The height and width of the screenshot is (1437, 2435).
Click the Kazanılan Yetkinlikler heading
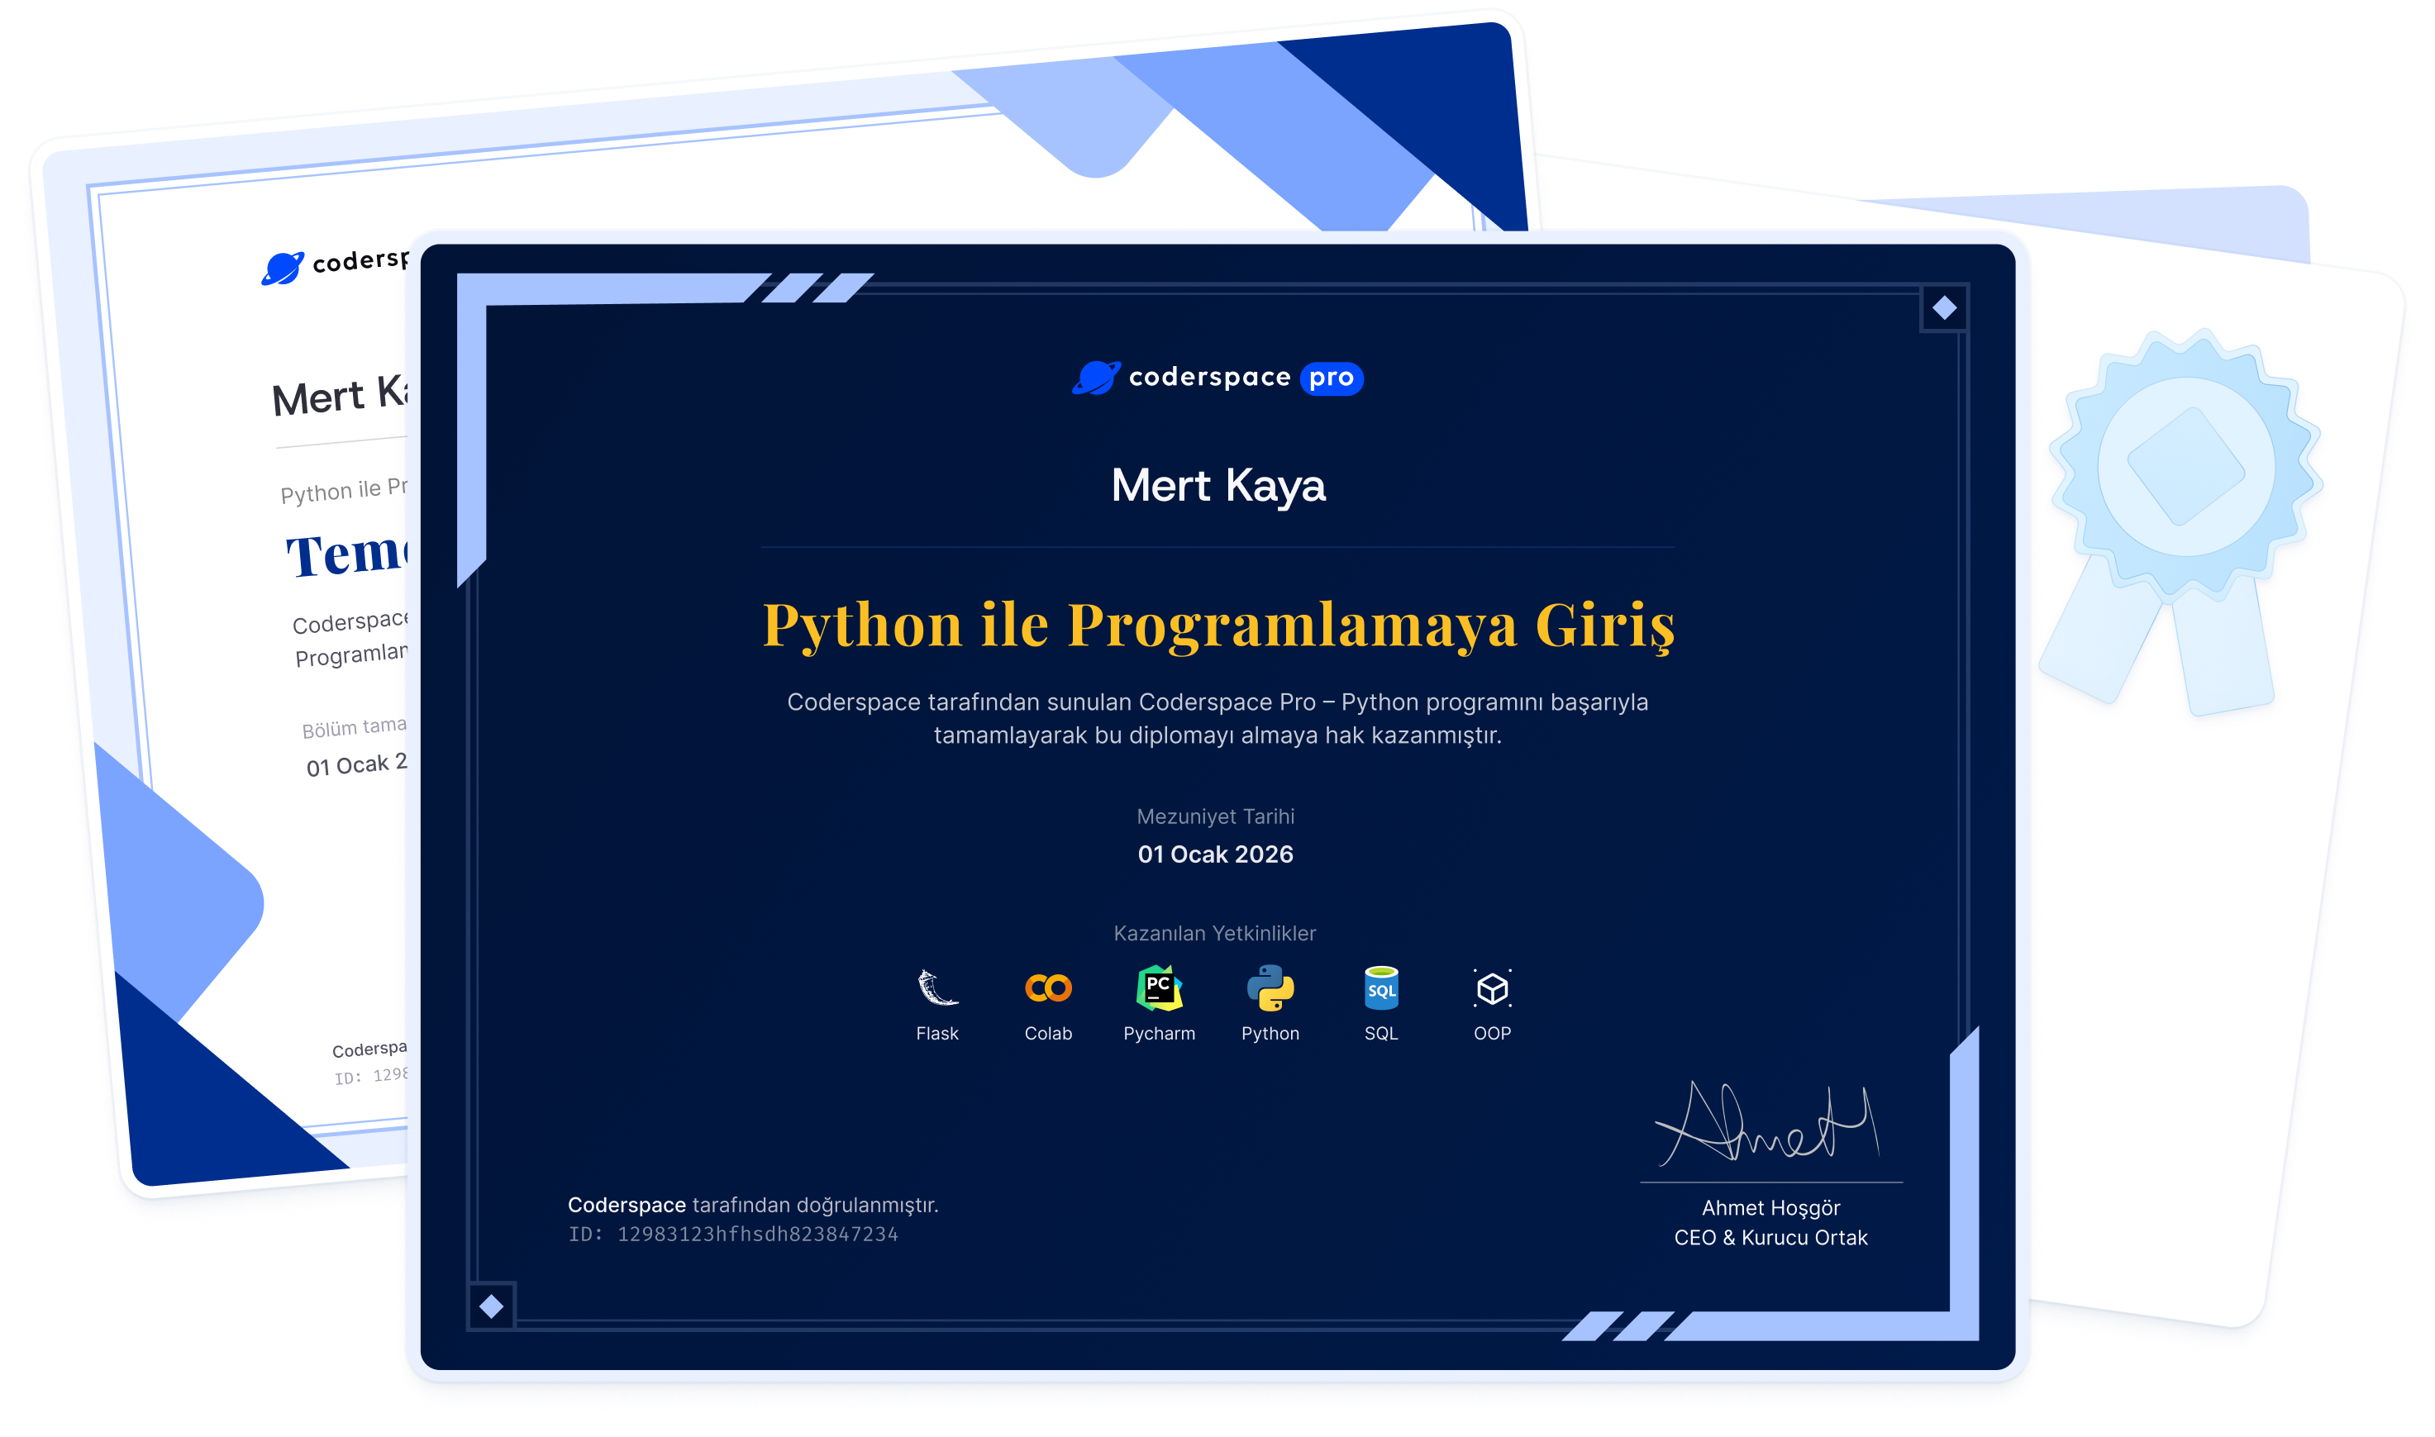pyautogui.click(x=1214, y=932)
